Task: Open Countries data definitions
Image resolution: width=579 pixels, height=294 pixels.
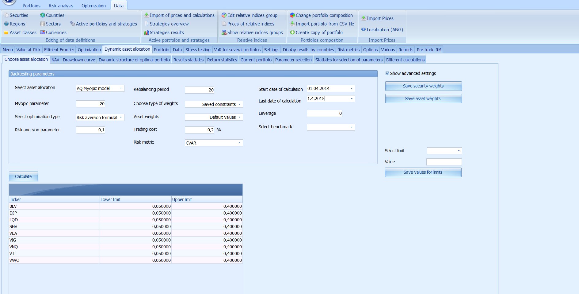Action: [52, 15]
